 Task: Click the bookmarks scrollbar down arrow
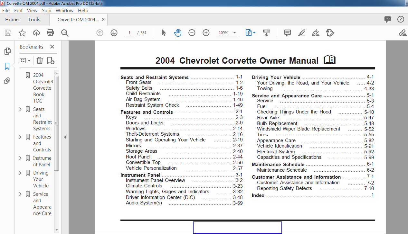tap(57, 230)
